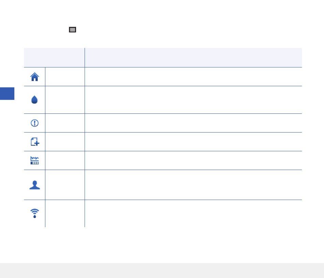The width and height of the screenshot is (324, 278).
Task: Tap the blue blood drop icon
Action: tap(34, 99)
